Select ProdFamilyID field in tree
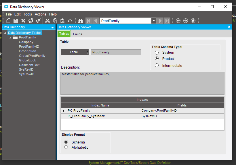The height and width of the screenshot is (165, 236). (29, 46)
